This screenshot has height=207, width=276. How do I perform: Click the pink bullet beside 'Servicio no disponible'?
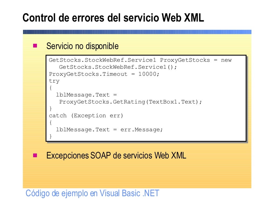tap(35, 46)
